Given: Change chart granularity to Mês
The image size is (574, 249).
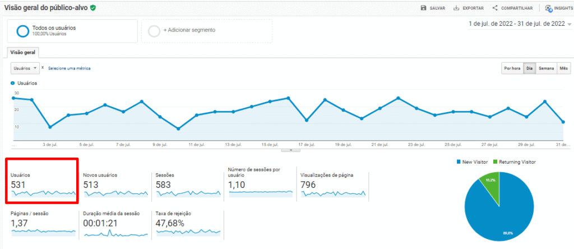Looking at the screenshot, I should tap(564, 68).
